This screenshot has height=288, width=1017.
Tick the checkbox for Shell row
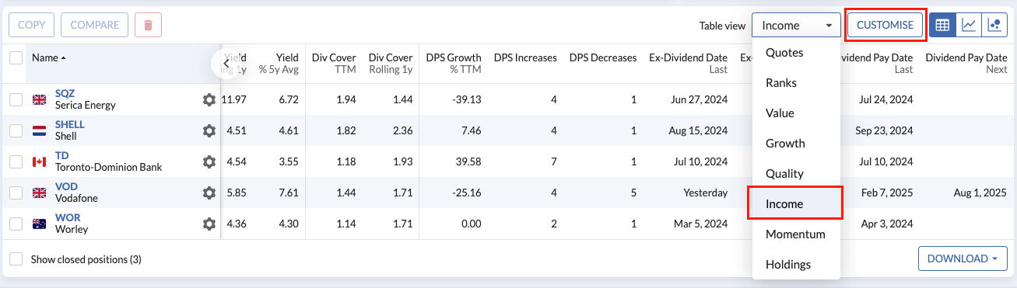(16, 130)
